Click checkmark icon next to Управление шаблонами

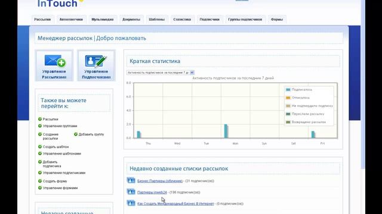(40, 153)
